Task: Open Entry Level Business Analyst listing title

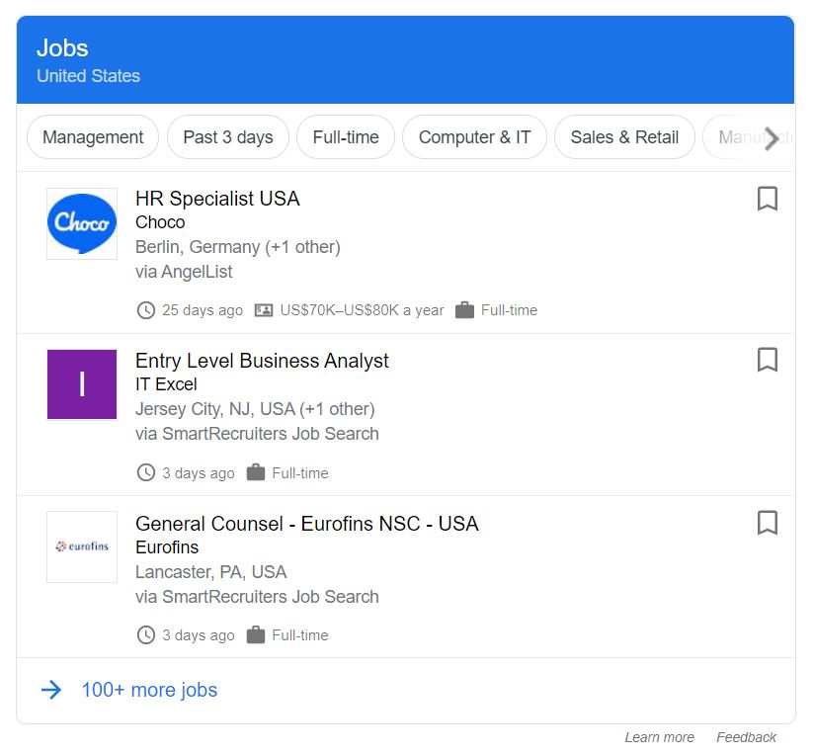Action: pyautogui.click(x=262, y=361)
